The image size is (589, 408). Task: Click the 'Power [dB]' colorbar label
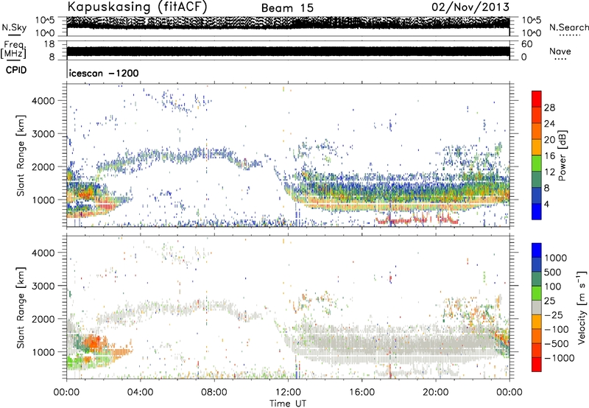tap(562, 155)
